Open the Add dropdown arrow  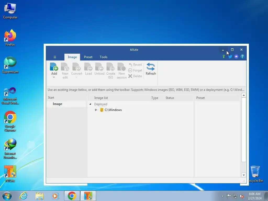point(54,77)
